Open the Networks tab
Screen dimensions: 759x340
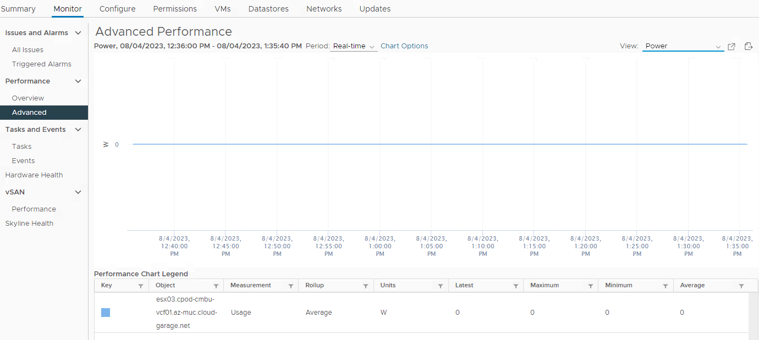(x=324, y=9)
